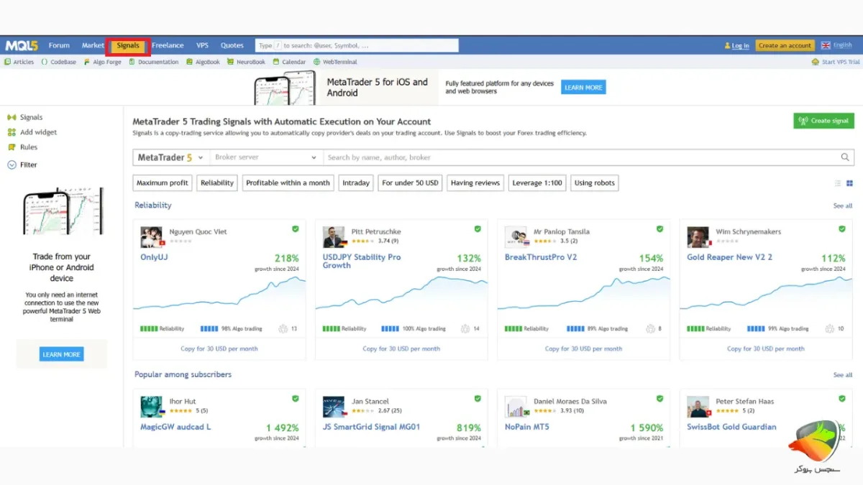Viewport: 863px width, 485px height.
Task: Open Rules in left sidebar
Action: click(x=23, y=147)
